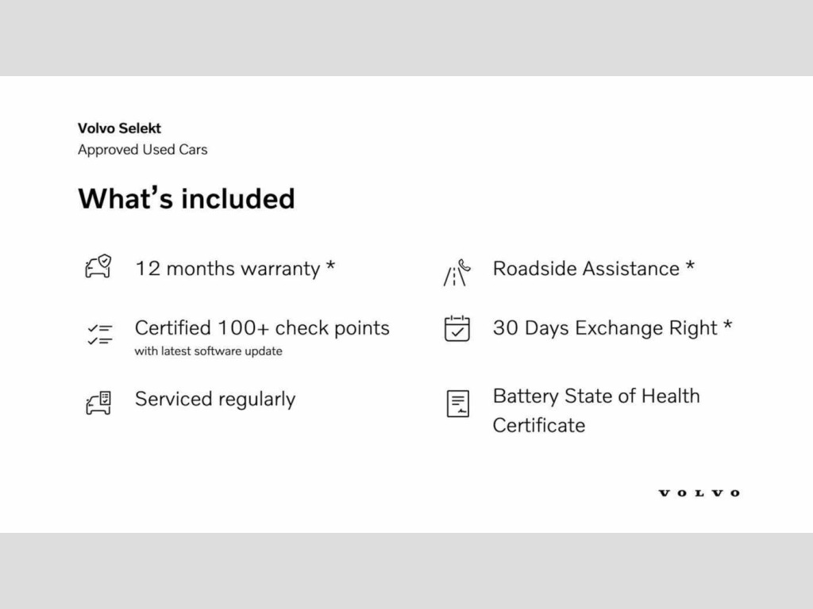The image size is (813, 609).
Task: Click the checklist icon beside Certified check points
Action: coord(100,334)
